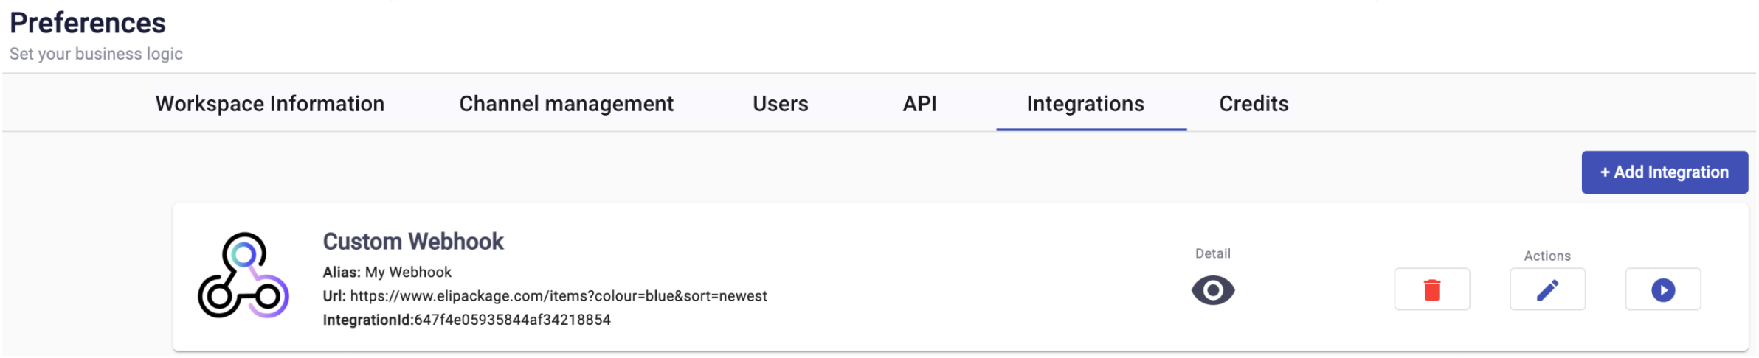This screenshot has height=358, width=1759.
Task: Click the Custom Webhook logo
Action: click(x=243, y=275)
